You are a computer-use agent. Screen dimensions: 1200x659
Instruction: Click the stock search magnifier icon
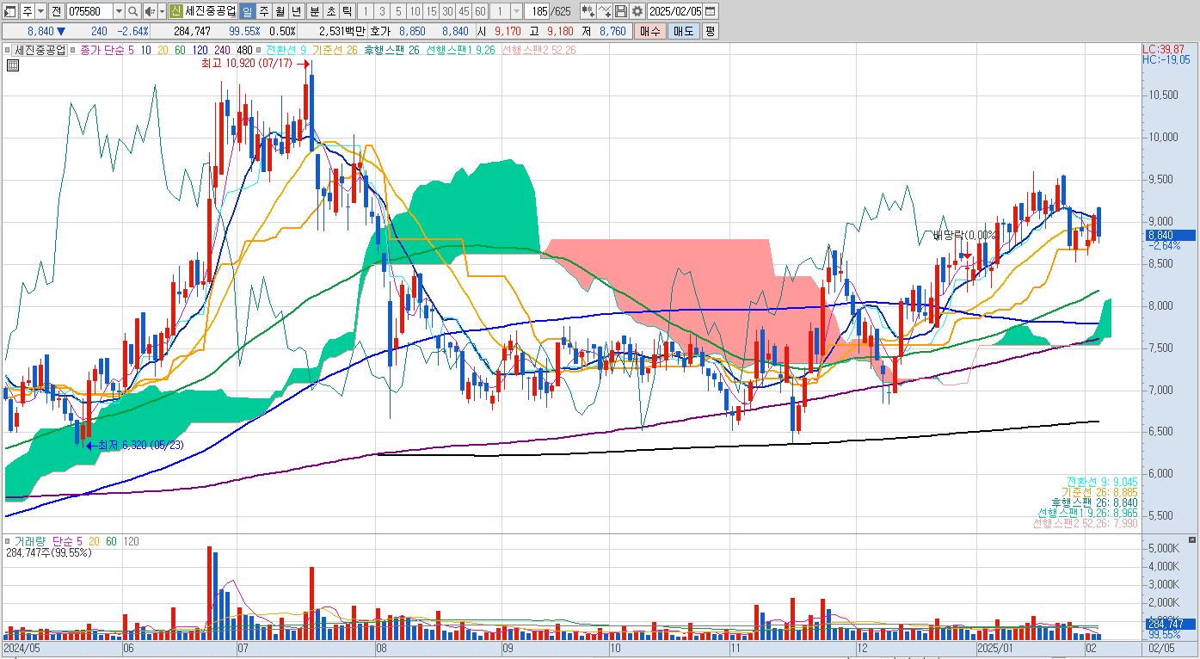point(132,11)
